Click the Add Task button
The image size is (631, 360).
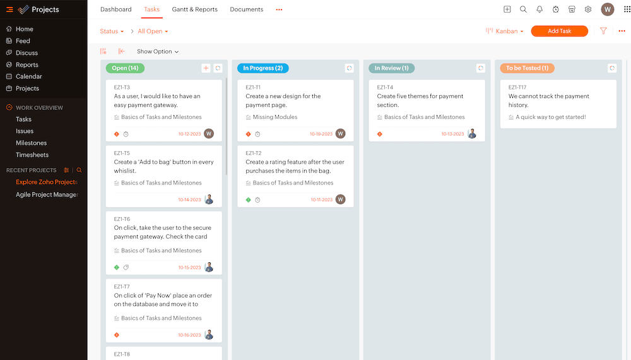(x=559, y=31)
